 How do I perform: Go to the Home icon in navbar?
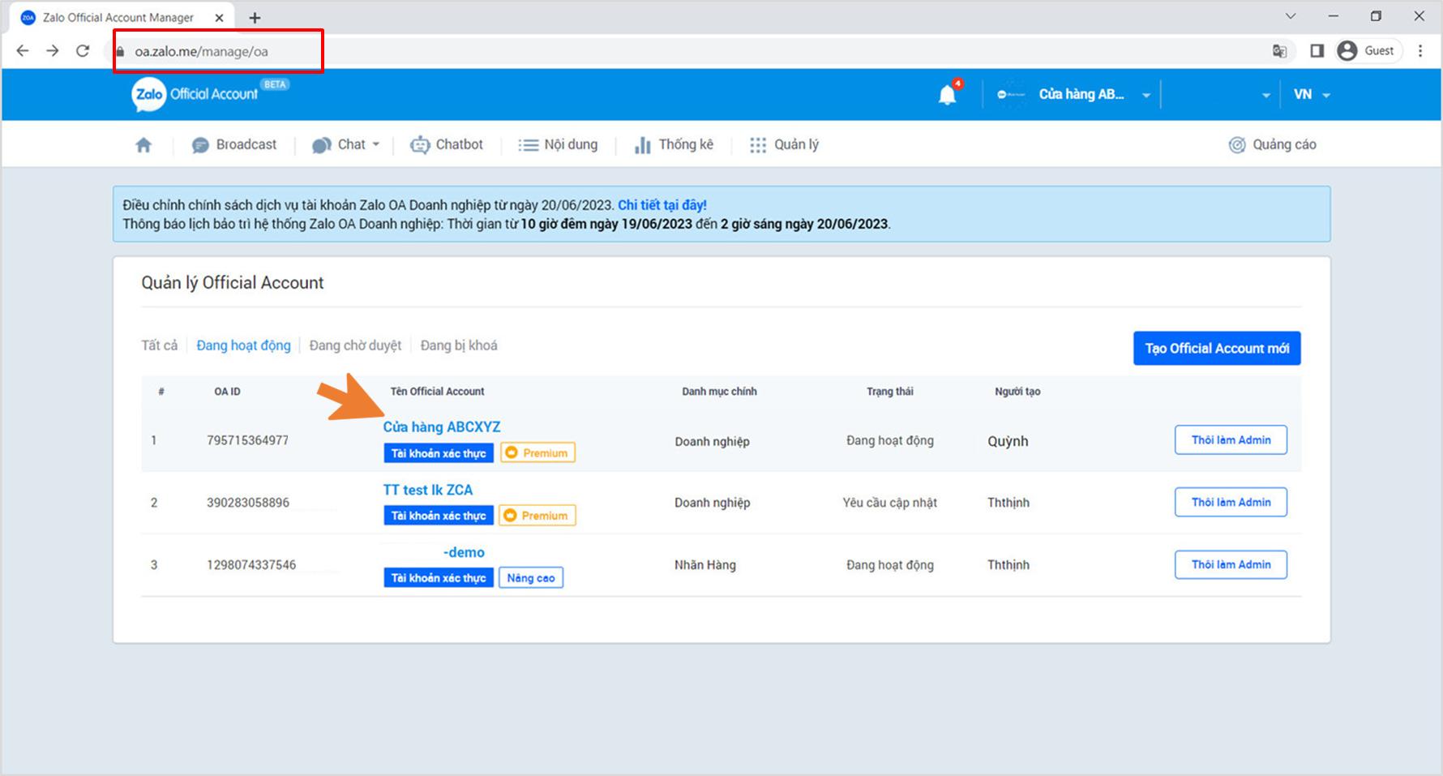(x=143, y=144)
